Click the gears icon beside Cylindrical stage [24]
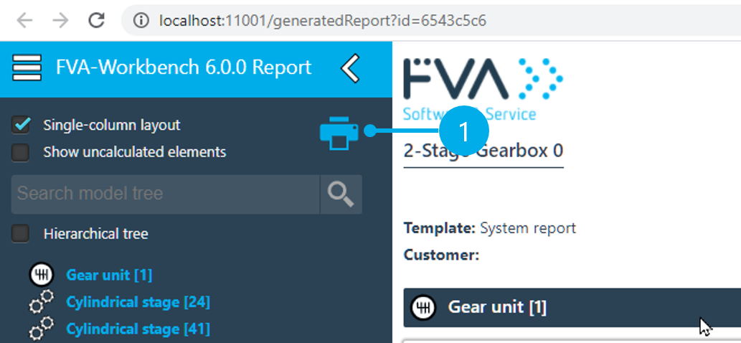Viewport: 741px width, 343px height. click(42, 302)
